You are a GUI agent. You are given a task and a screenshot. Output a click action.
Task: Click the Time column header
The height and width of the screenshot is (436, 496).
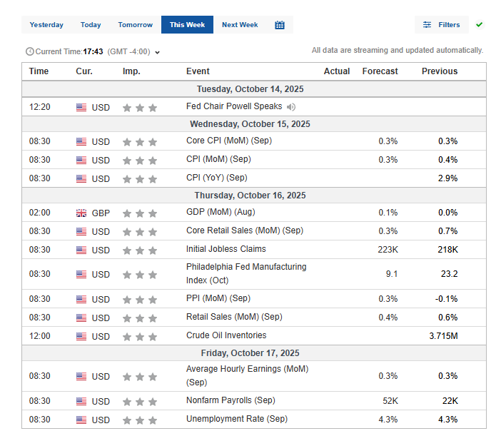[x=39, y=71]
